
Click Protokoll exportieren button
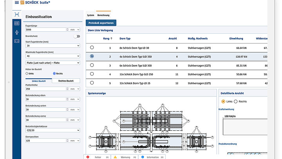[x=101, y=23]
